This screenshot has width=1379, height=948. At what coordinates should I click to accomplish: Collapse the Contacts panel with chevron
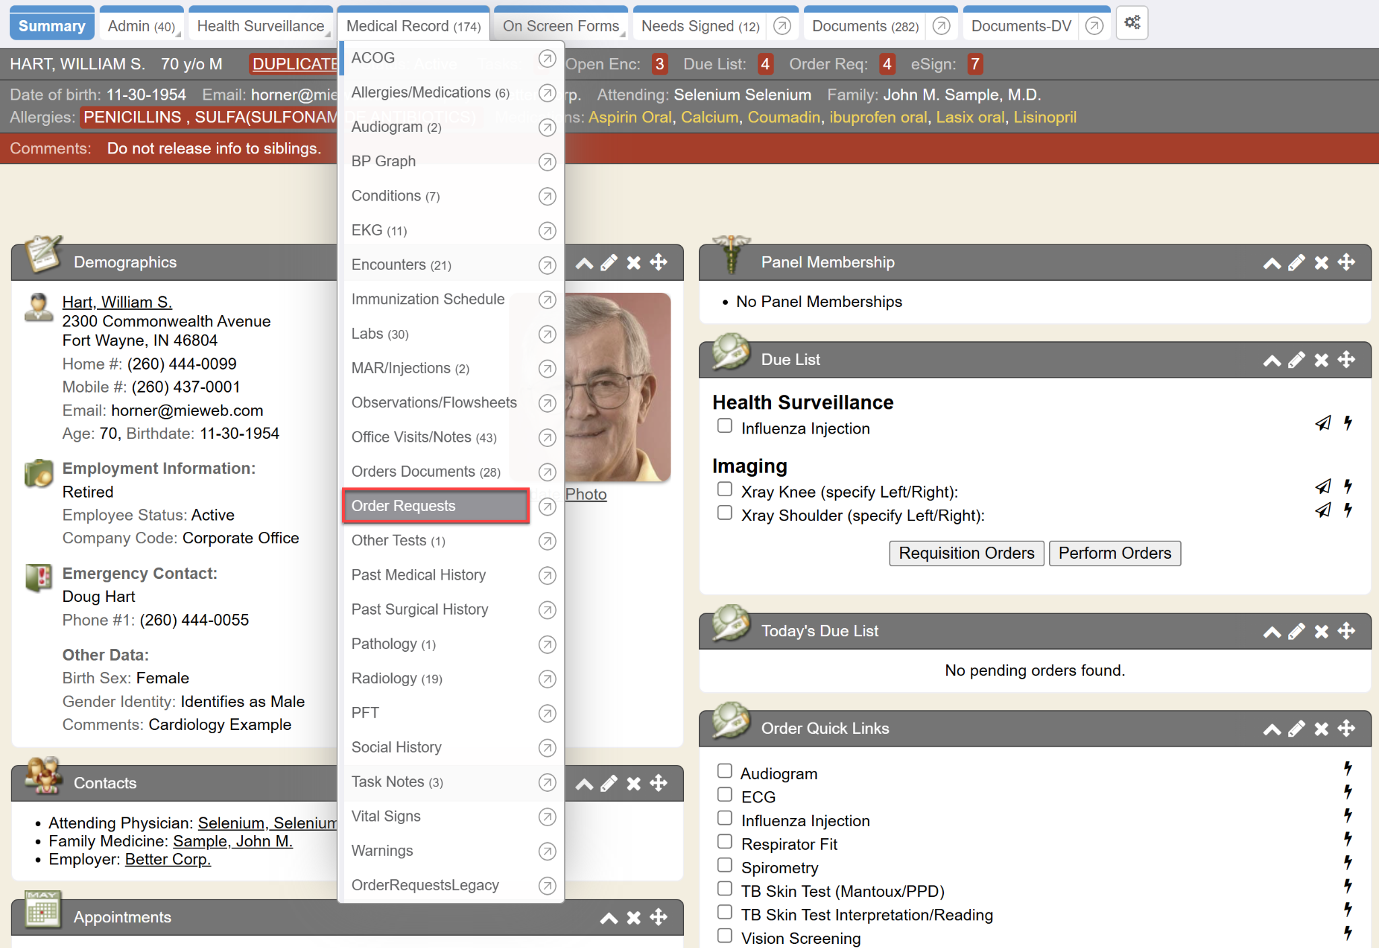[x=584, y=784]
